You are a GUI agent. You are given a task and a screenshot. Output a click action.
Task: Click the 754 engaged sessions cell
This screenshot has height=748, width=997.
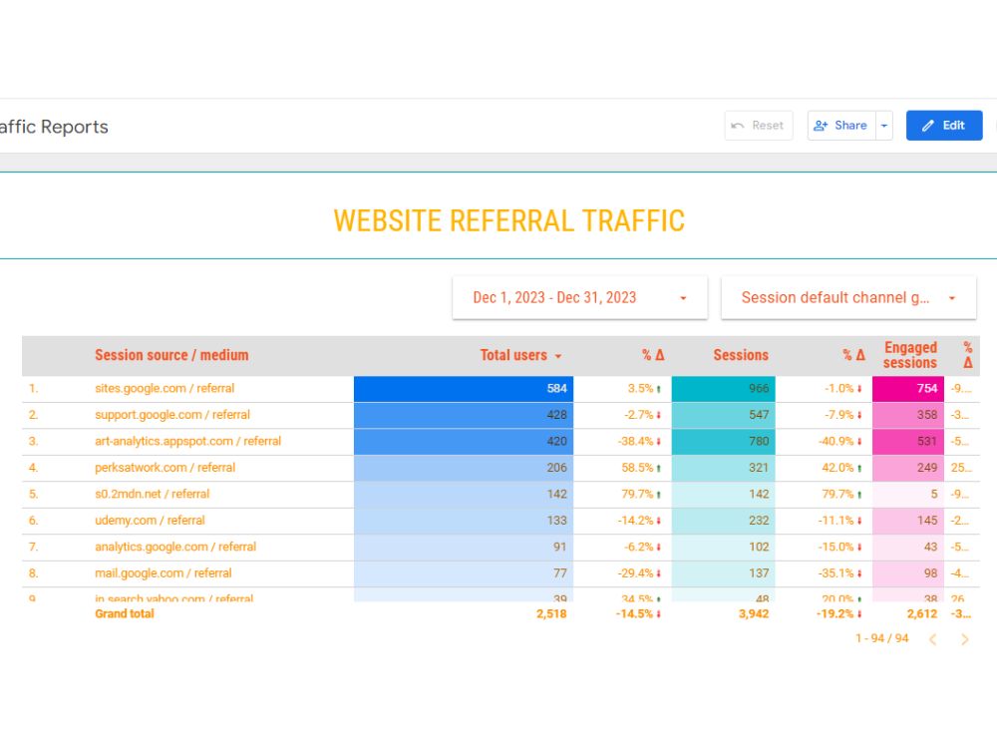908,389
